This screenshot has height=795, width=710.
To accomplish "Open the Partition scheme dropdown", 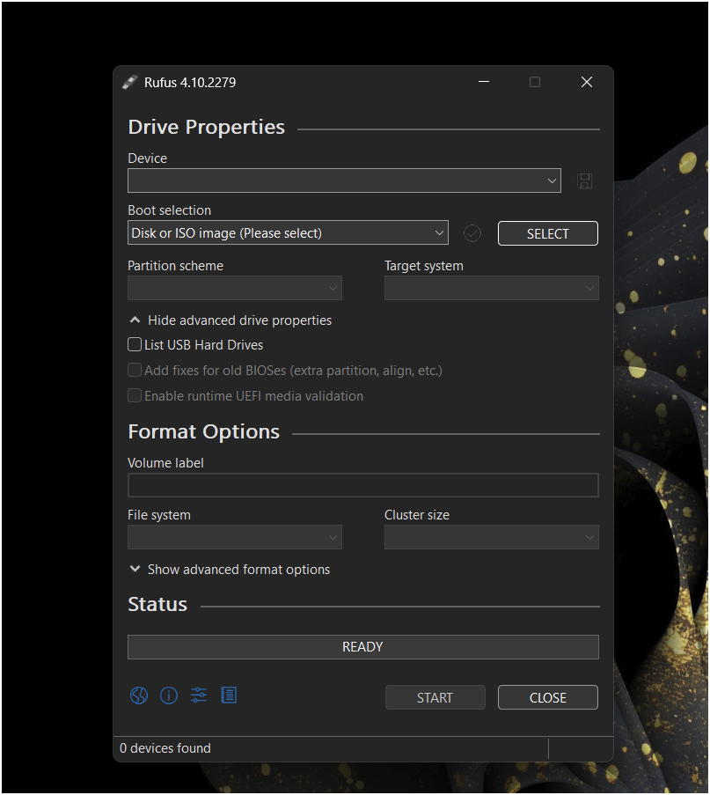I will tap(235, 288).
